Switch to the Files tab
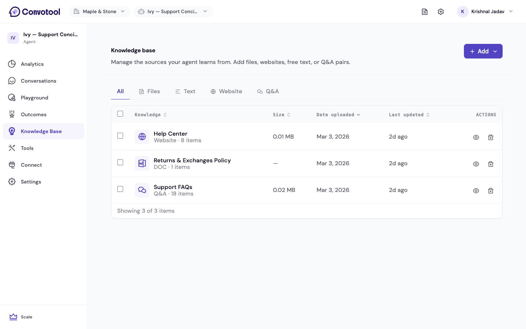The width and height of the screenshot is (526, 329). (149, 91)
